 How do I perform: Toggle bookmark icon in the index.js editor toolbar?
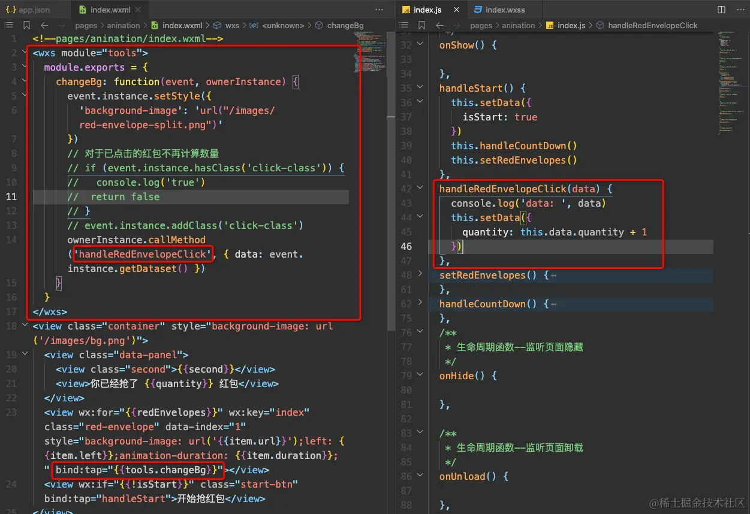pyautogui.click(x=422, y=25)
